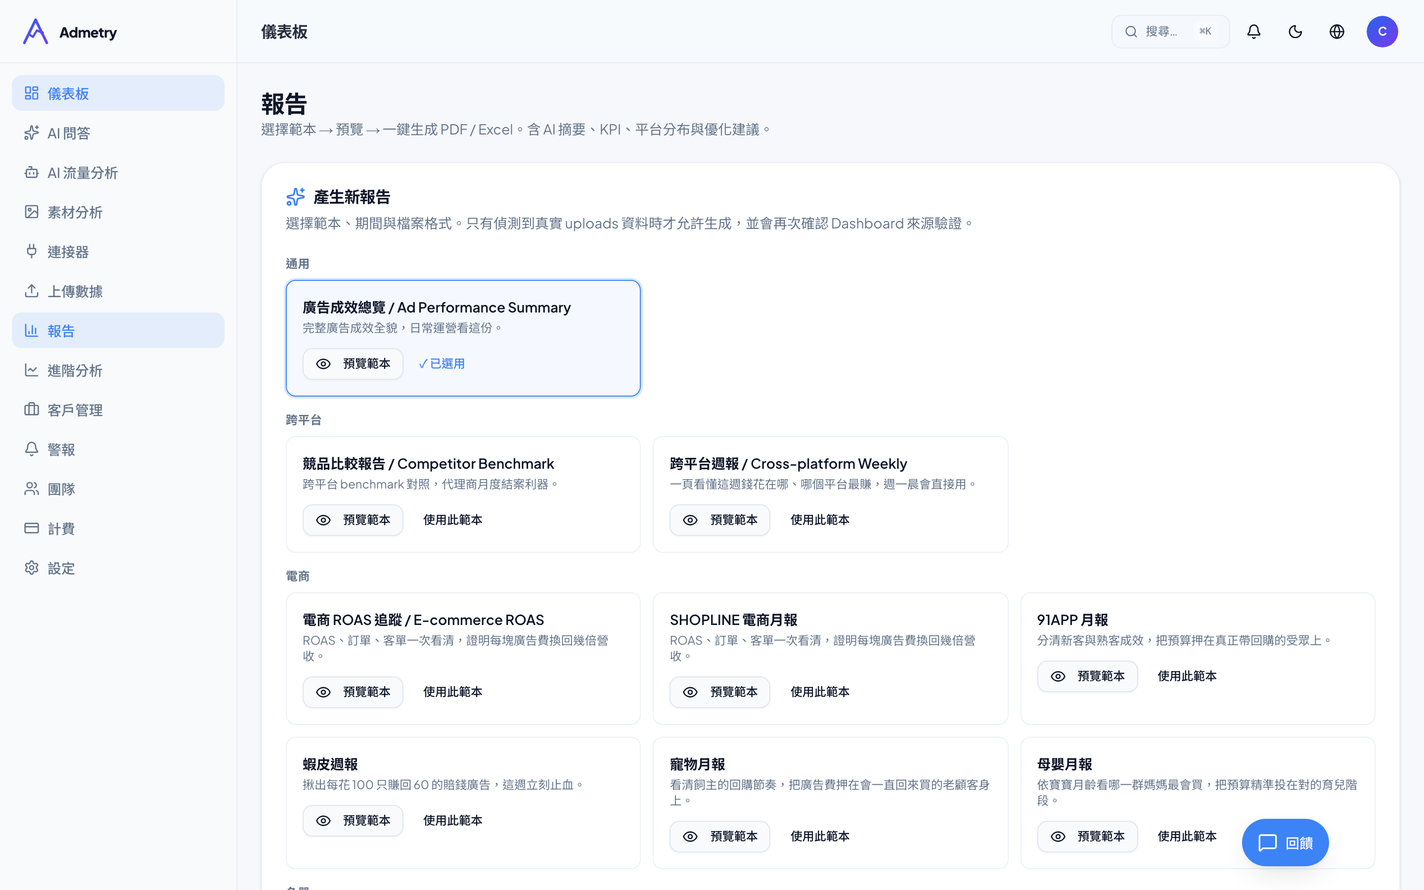This screenshot has height=890, width=1424.
Task: Click the 儀表板 grid icon in sidebar
Action: point(32,93)
